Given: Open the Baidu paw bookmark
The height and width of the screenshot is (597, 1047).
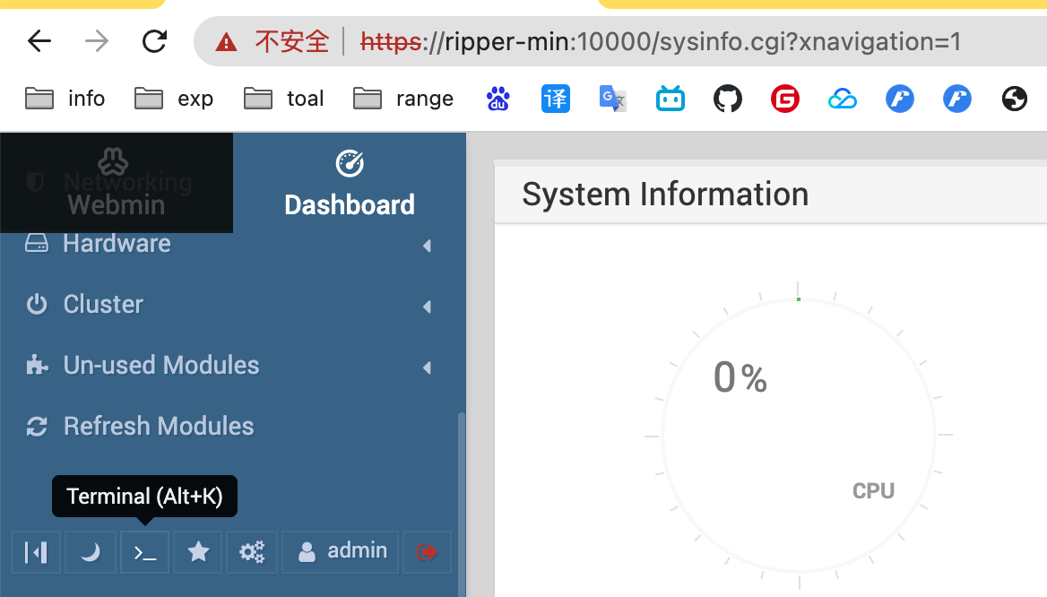Looking at the screenshot, I should pyautogui.click(x=498, y=99).
